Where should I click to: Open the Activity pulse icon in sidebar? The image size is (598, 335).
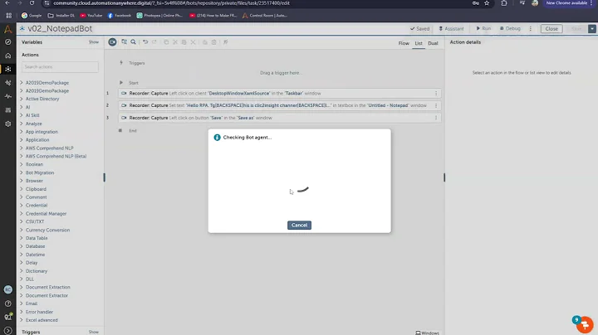pyautogui.click(x=7, y=96)
